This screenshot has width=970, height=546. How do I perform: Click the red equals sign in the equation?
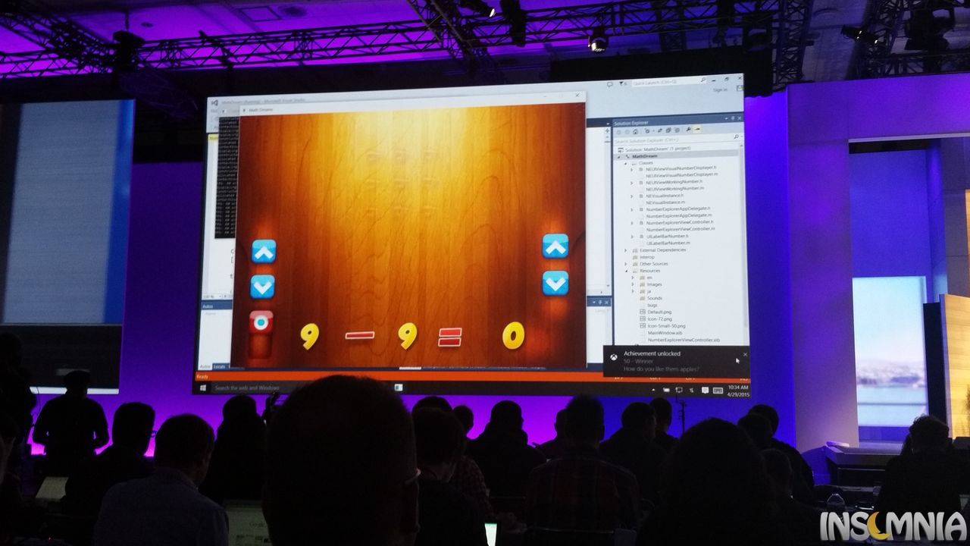[x=450, y=336]
